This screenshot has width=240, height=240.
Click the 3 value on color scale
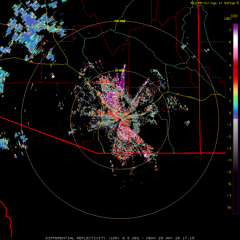(x=230, y=77)
